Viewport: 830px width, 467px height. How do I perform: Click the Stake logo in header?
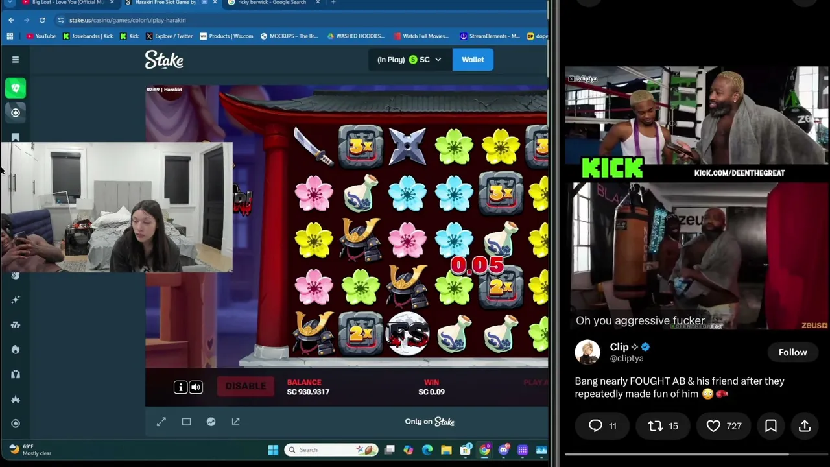[164, 60]
